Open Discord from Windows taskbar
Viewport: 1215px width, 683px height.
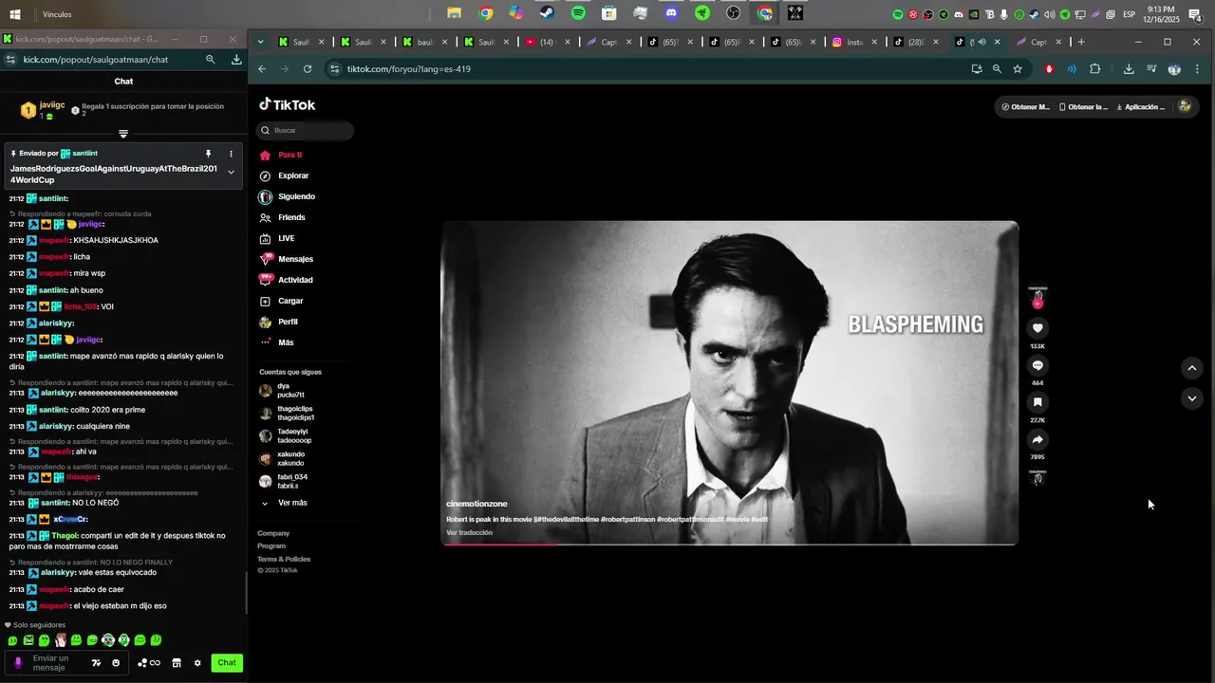pos(671,13)
